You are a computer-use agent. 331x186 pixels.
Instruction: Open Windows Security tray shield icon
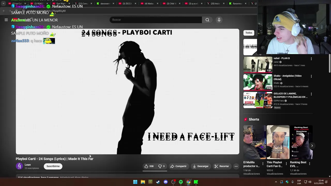287,182
